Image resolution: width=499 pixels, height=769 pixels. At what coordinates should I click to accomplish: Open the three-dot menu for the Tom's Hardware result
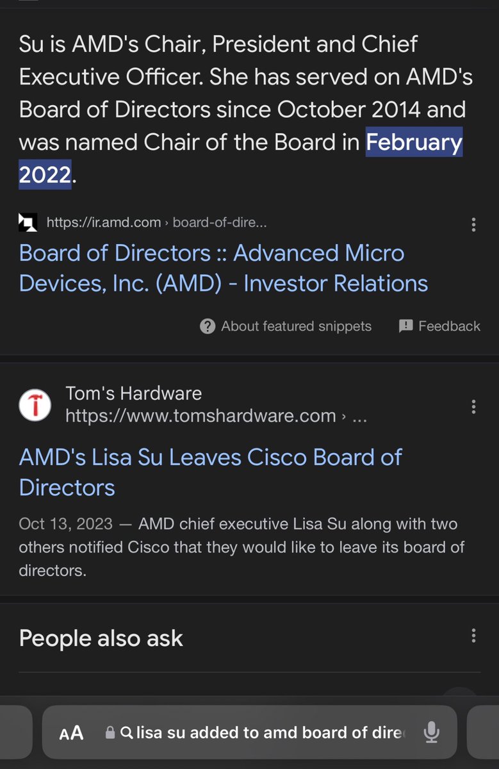473,406
